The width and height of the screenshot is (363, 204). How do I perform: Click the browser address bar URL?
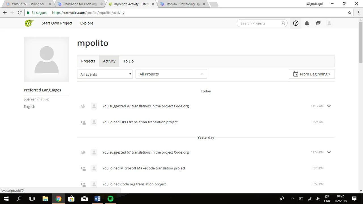[88, 12]
